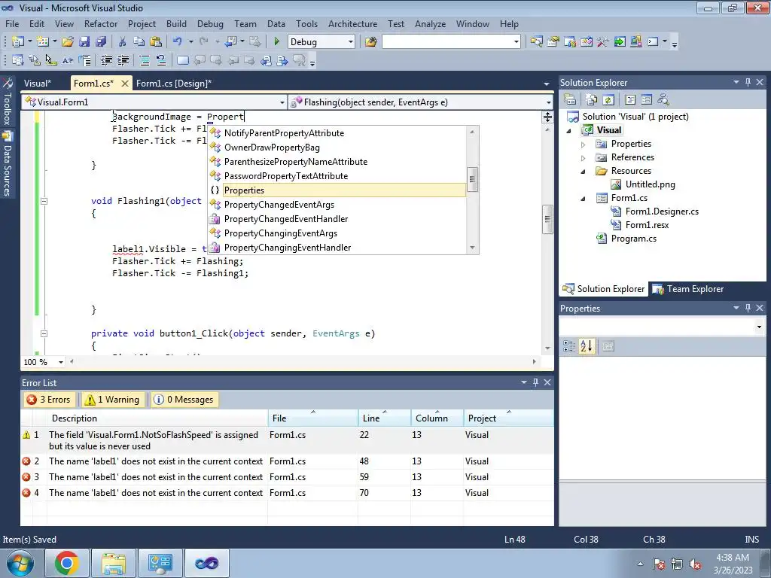The height and width of the screenshot is (578, 771).
Task: Click the Open File folder icon
Action: [68, 42]
